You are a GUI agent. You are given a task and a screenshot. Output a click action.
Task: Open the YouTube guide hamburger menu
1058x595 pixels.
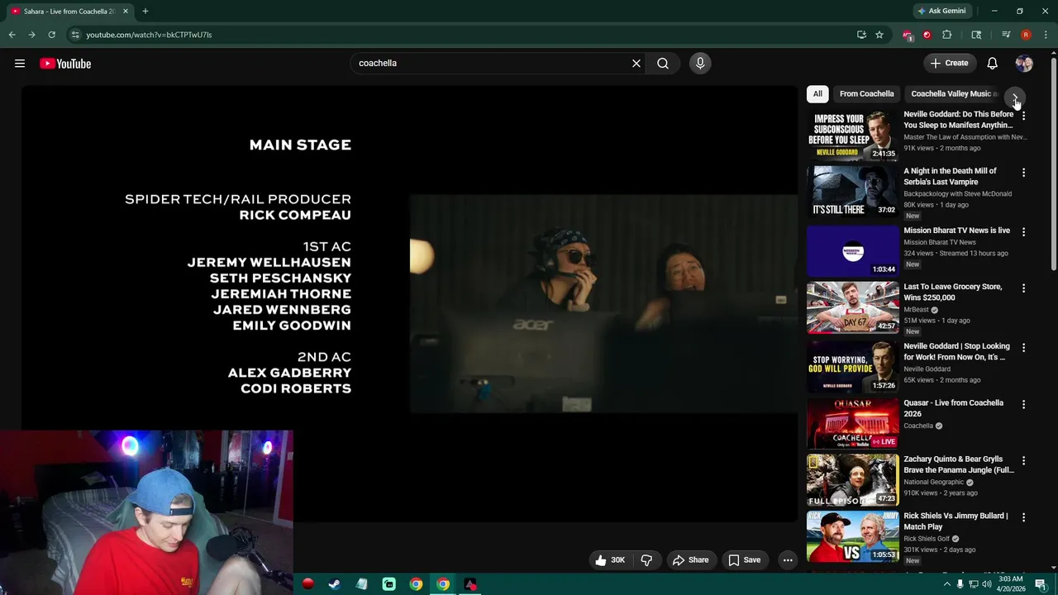(20, 64)
